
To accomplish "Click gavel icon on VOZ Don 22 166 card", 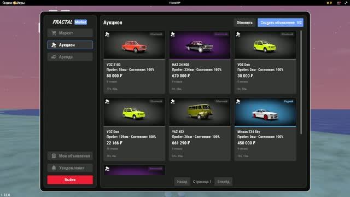I will tap(107, 101).
